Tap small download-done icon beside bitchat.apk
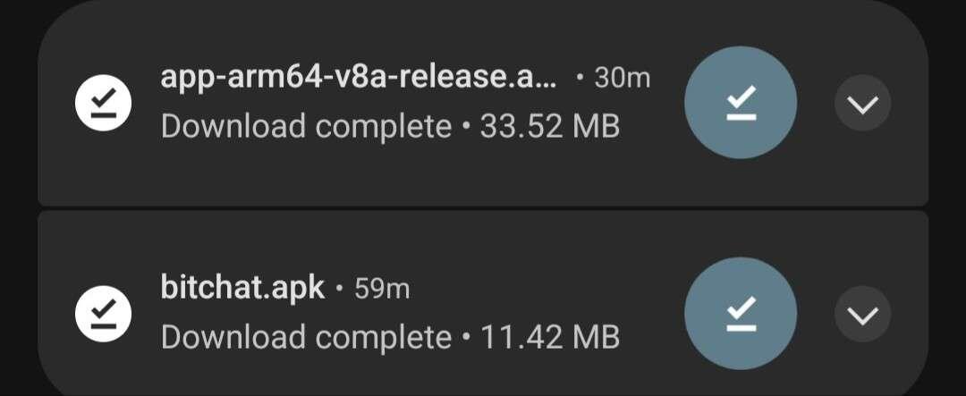The width and height of the screenshot is (966, 396). pos(103,314)
